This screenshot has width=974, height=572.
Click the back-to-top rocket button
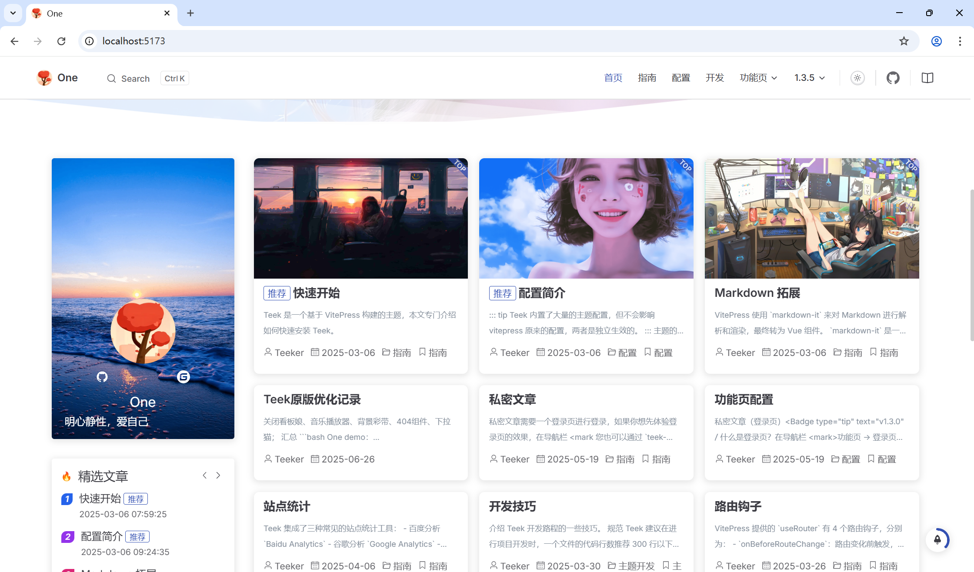[x=937, y=540]
